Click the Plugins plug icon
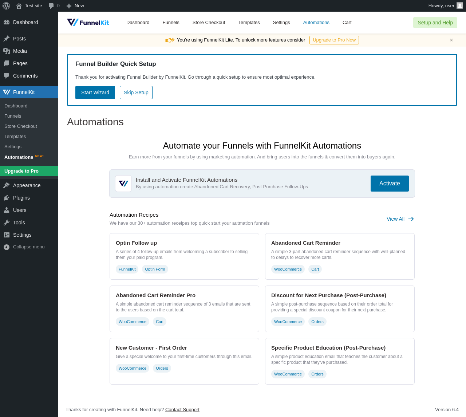Screen dimensions: 466x417 point(7,198)
